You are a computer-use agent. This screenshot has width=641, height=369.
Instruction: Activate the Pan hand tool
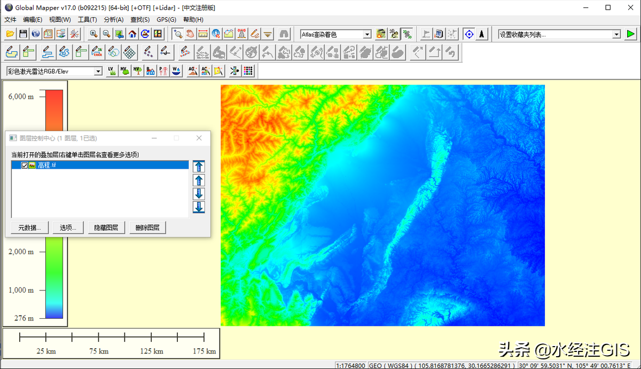click(x=190, y=34)
